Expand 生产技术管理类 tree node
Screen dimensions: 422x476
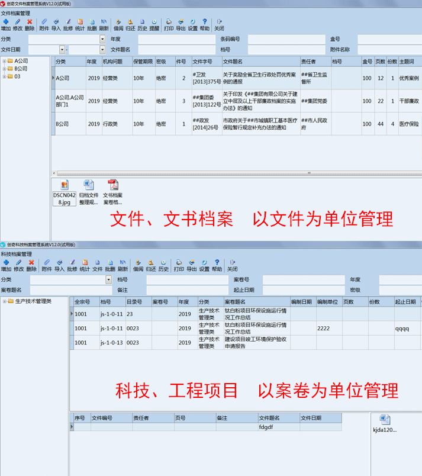click(x=5, y=301)
